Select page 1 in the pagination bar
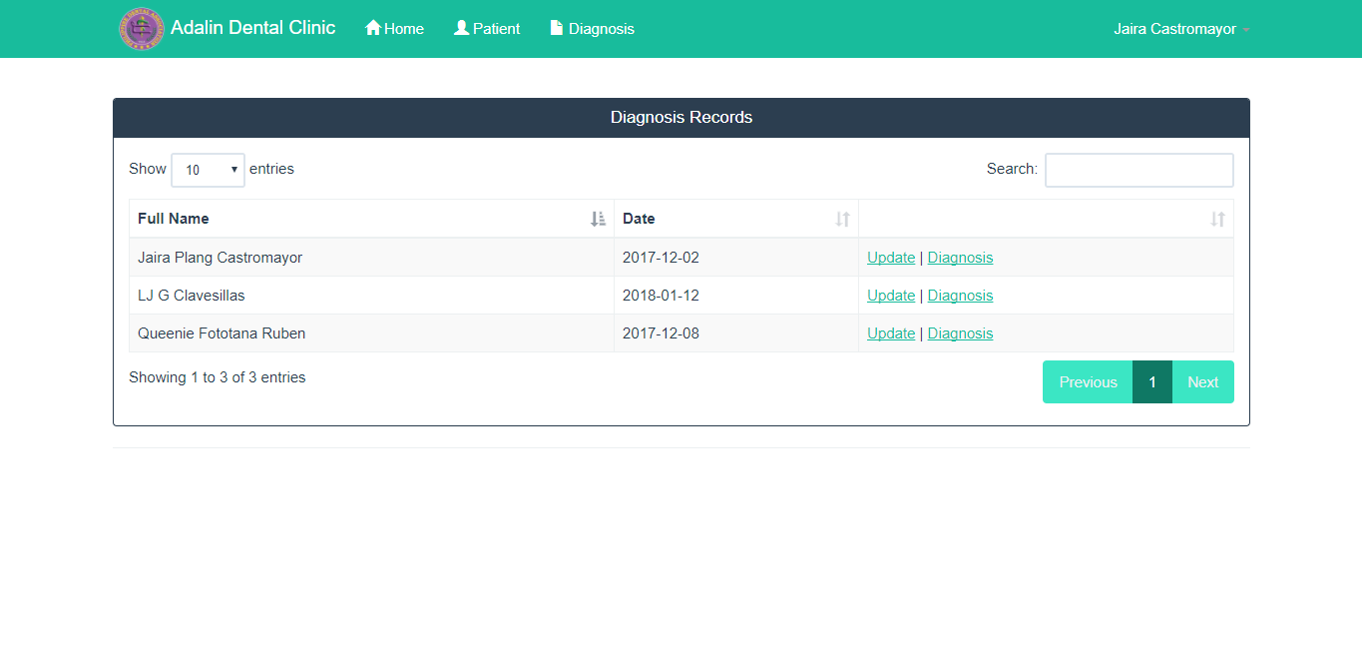Viewport: 1362px width, 656px height. click(x=1151, y=381)
